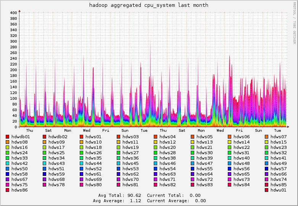Select the hdws23 legend label
The width and height of the screenshot is (298, 206).
pos(279,147)
